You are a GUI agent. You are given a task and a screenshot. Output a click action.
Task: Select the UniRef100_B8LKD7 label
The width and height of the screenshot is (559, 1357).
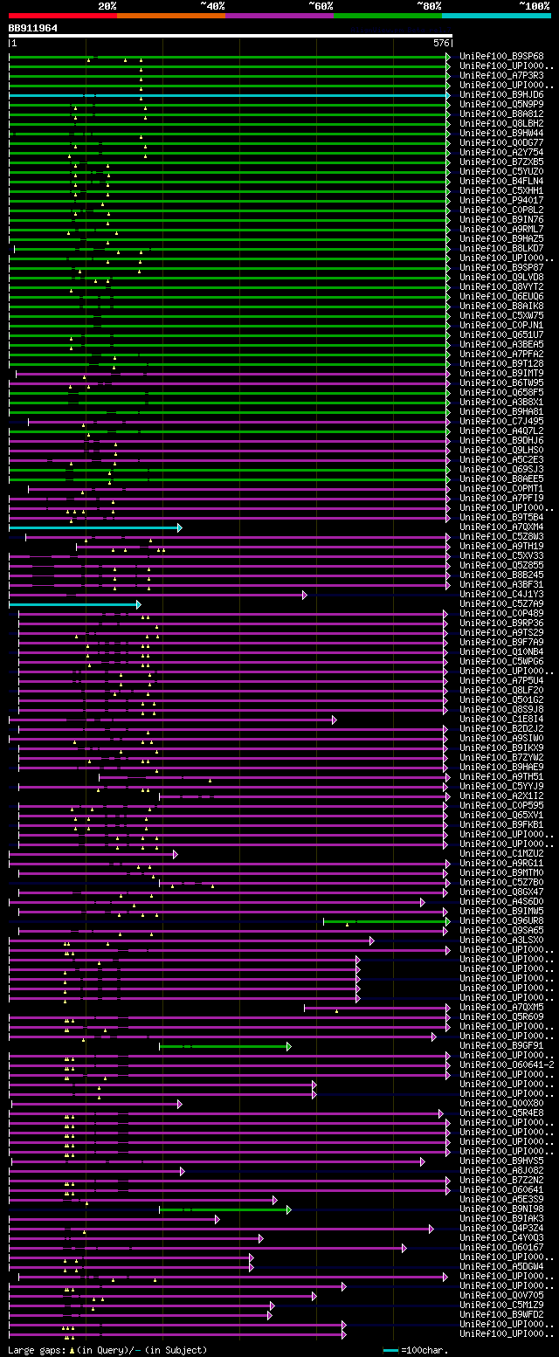coord(501,248)
